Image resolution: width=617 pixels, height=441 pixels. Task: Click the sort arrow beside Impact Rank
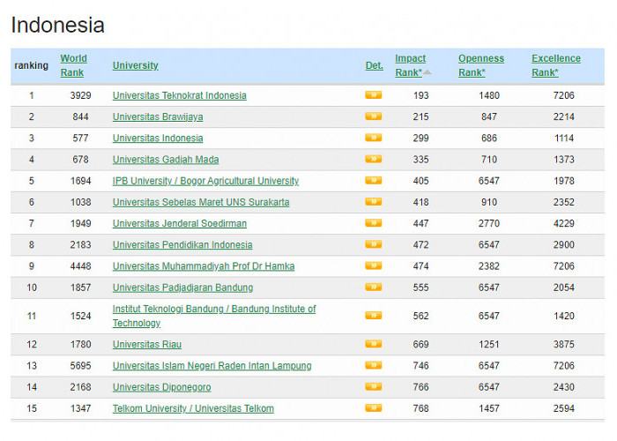[427, 72]
